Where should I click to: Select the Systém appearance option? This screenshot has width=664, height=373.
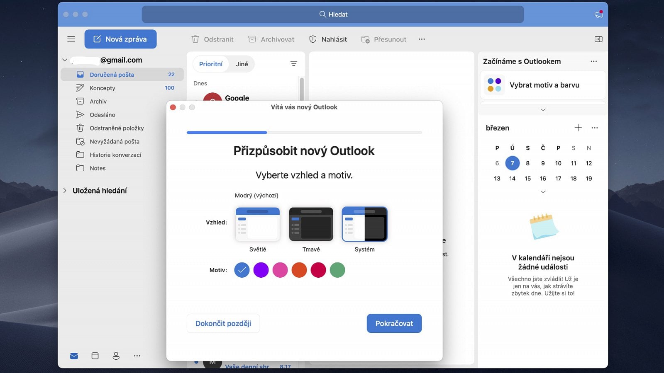(x=364, y=224)
